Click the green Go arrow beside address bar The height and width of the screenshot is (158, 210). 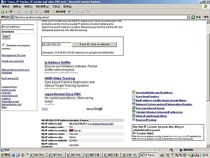[193, 17]
